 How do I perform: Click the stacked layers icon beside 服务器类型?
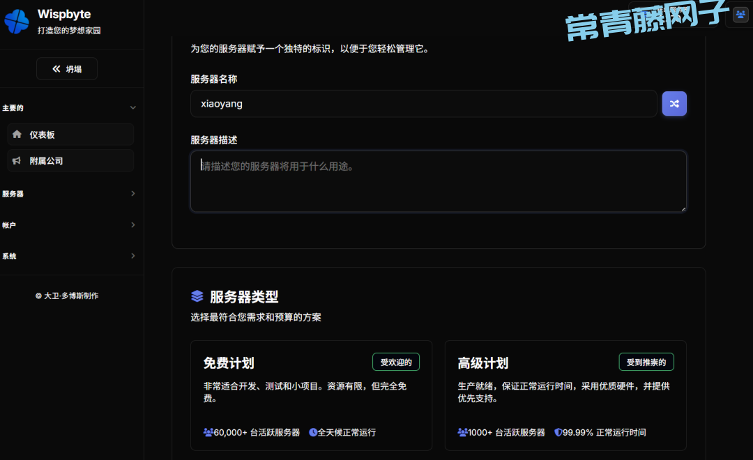(x=197, y=296)
